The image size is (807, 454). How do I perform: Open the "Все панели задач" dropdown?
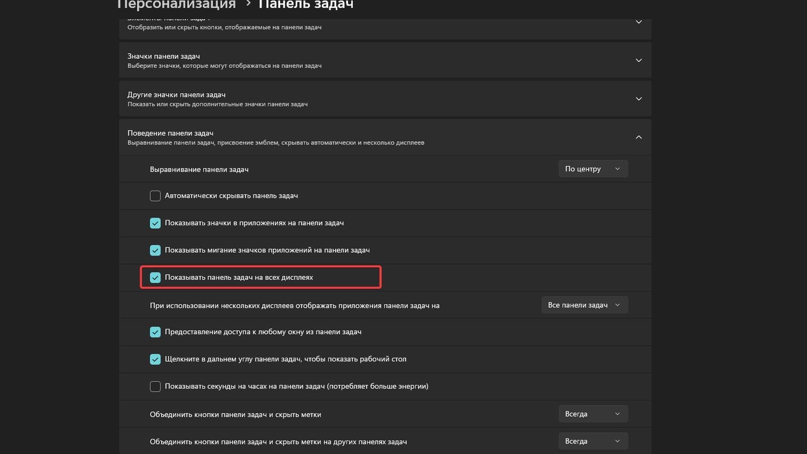pos(585,305)
